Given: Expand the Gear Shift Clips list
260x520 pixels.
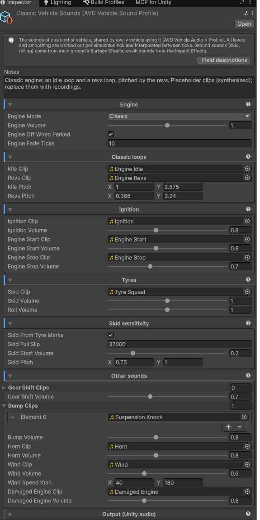Looking at the screenshot, I should coord(4,388).
